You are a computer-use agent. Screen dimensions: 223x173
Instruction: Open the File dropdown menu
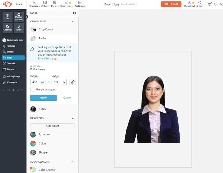point(19,4)
